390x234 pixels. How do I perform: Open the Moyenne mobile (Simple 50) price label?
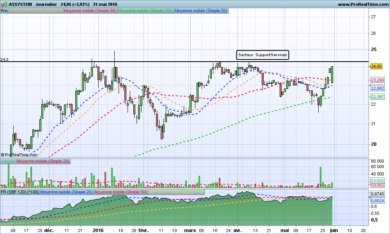[90, 11]
